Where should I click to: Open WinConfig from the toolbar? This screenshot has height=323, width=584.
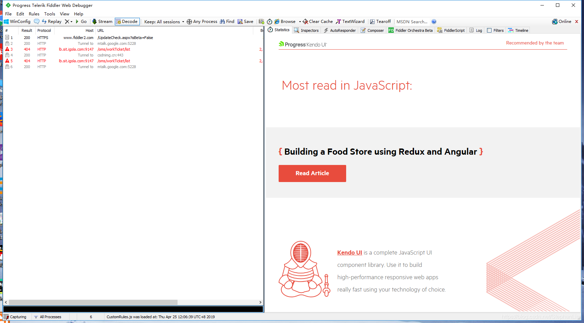(x=17, y=22)
